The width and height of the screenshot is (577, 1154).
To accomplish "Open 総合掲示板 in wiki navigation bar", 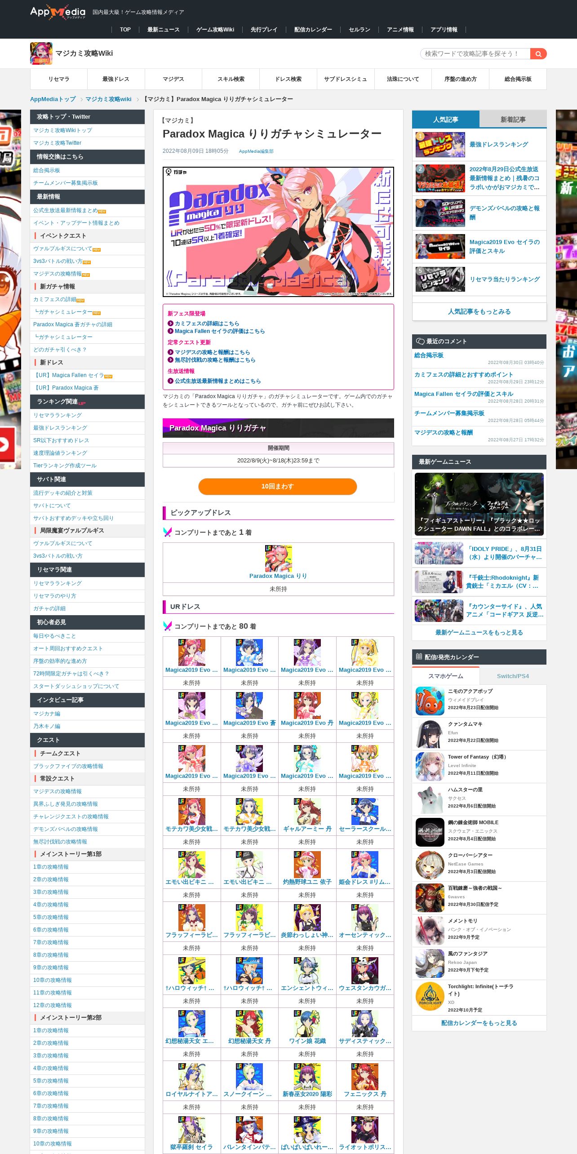I will click(x=518, y=79).
